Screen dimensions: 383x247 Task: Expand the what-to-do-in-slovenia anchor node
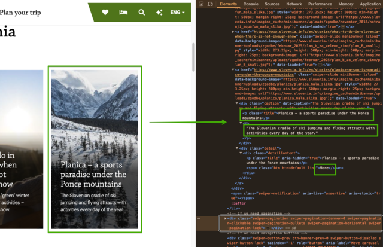coord(233,31)
